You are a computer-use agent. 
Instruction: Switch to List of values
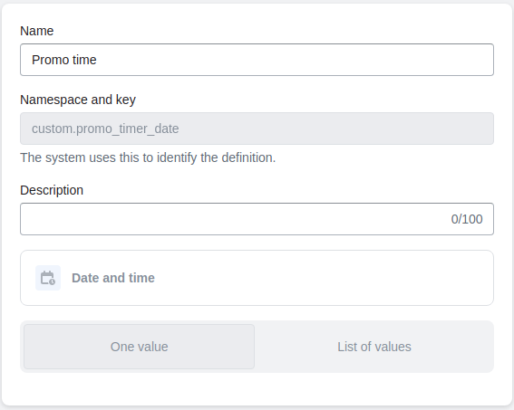tap(374, 347)
